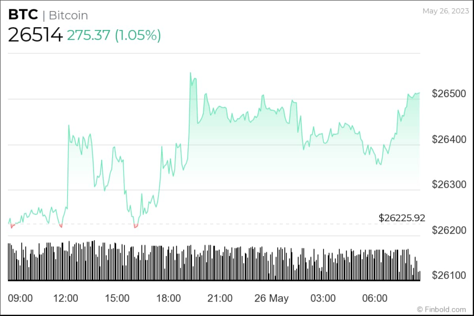
Task: Select the $26300 price axis label
Action: pos(449,185)
